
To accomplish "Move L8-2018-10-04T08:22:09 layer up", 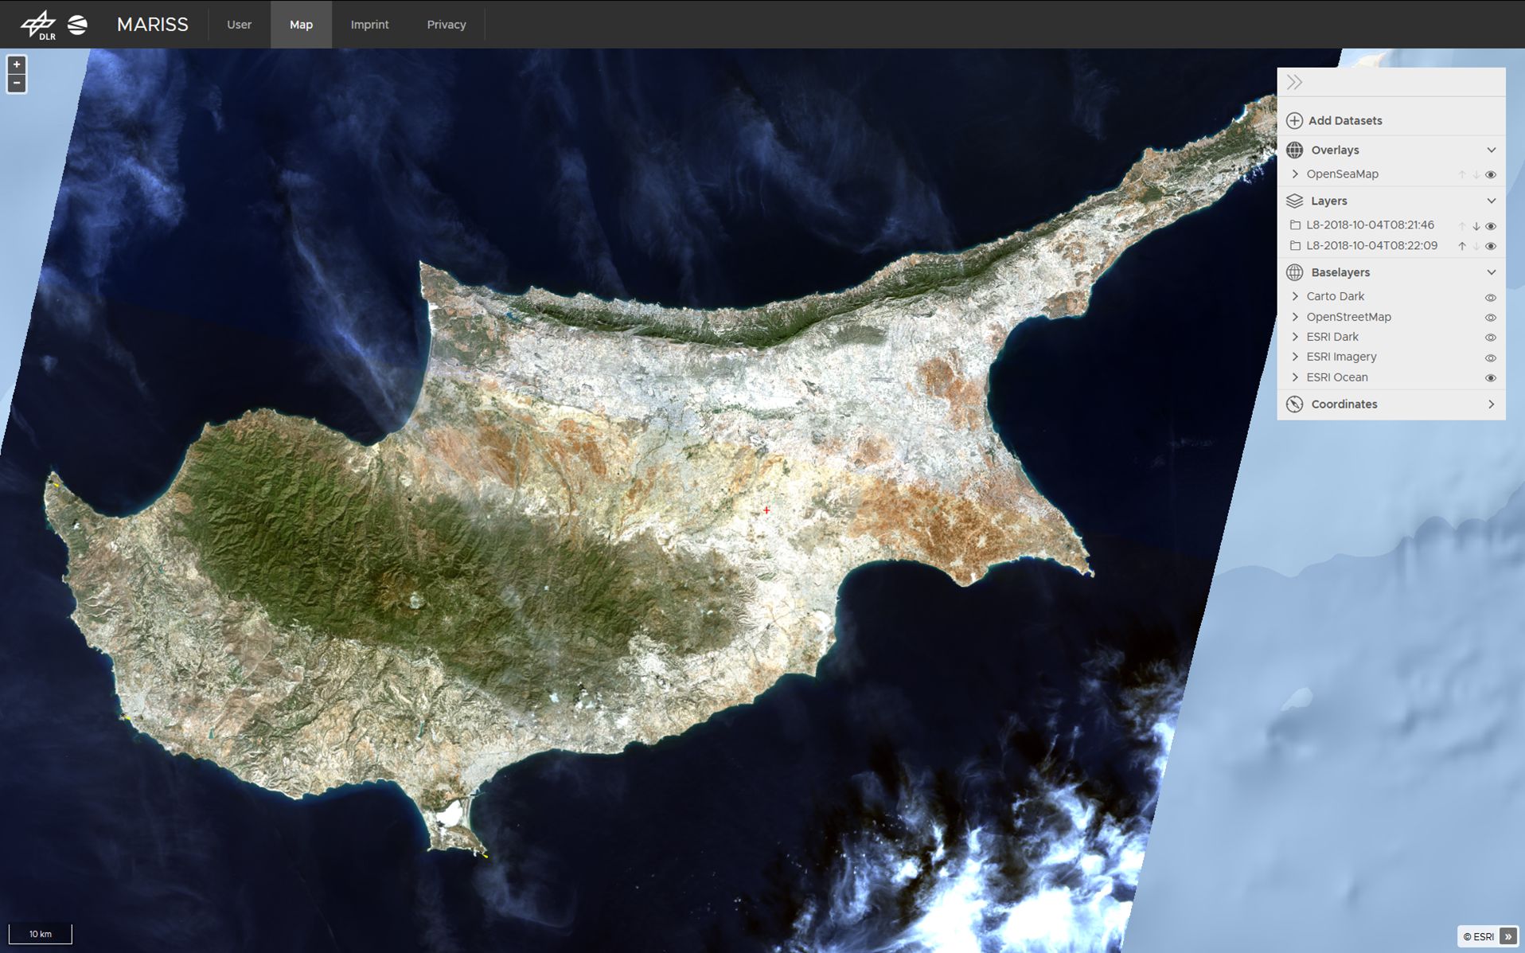I will [1461, 246].
